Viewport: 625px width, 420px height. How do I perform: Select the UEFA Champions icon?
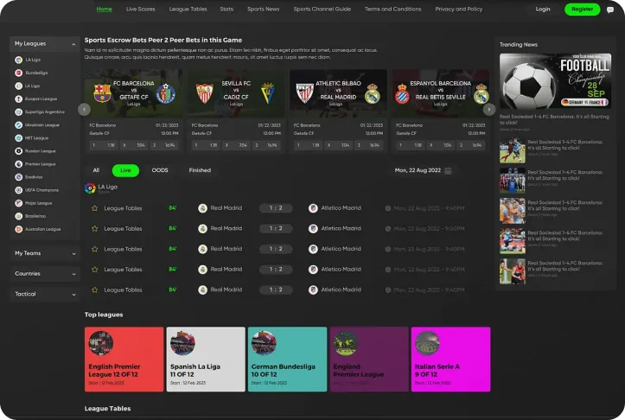click(18, 190)
